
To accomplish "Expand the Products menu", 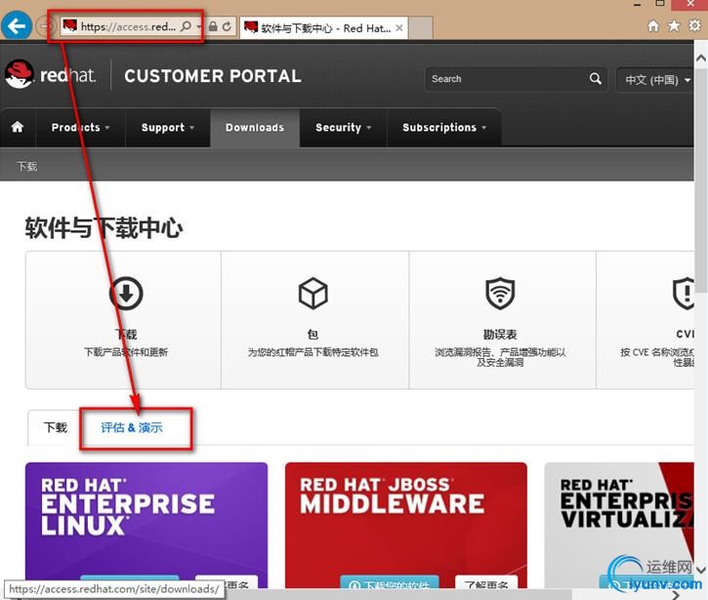I will (80, 128).
